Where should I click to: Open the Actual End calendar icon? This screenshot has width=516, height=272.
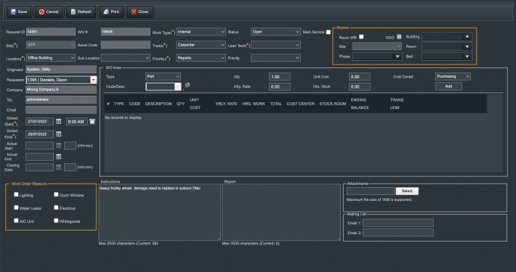tap(59, 157)
